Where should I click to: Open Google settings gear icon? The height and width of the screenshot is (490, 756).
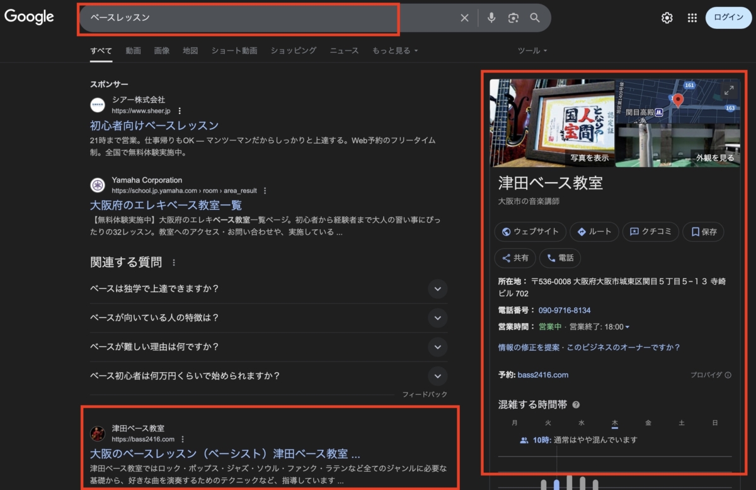[x=667, y=18]
